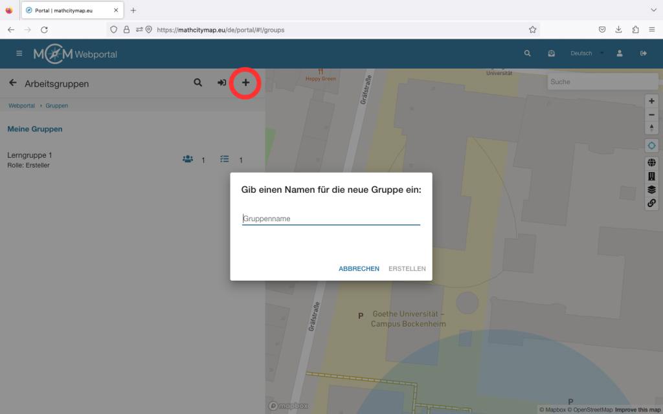
Task: Click the link chain icon on map
Action: [651, 203]
